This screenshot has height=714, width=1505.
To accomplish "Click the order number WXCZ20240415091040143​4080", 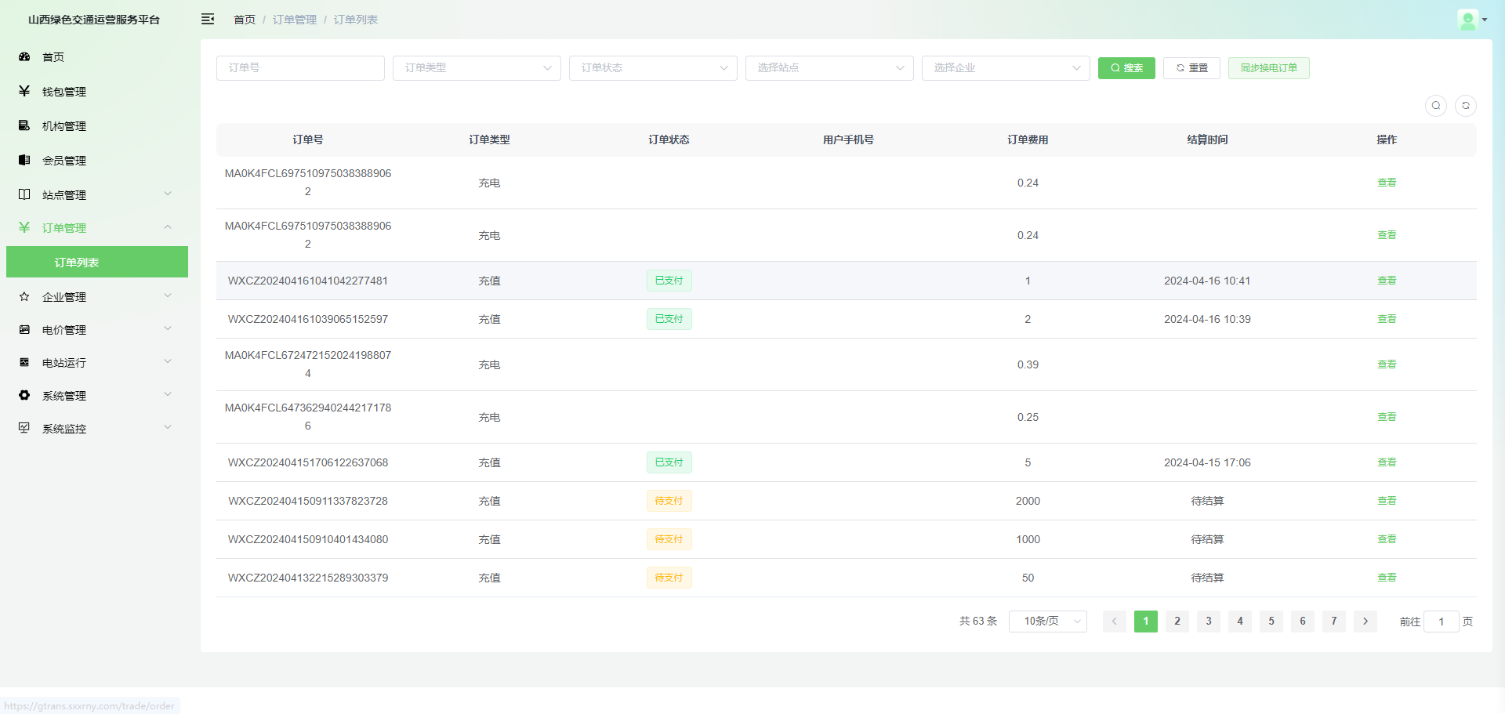I will (x=308, y=539).
